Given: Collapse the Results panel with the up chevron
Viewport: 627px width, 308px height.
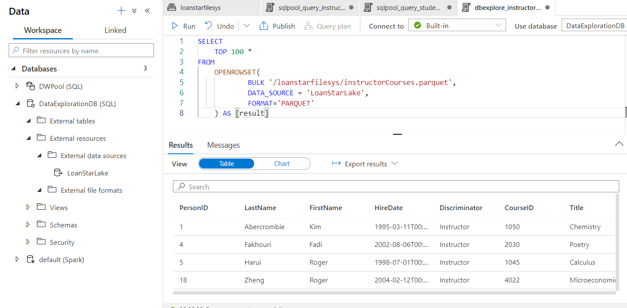Looking at the screenshot, I should pyautogui.click(x=619, y=144).
